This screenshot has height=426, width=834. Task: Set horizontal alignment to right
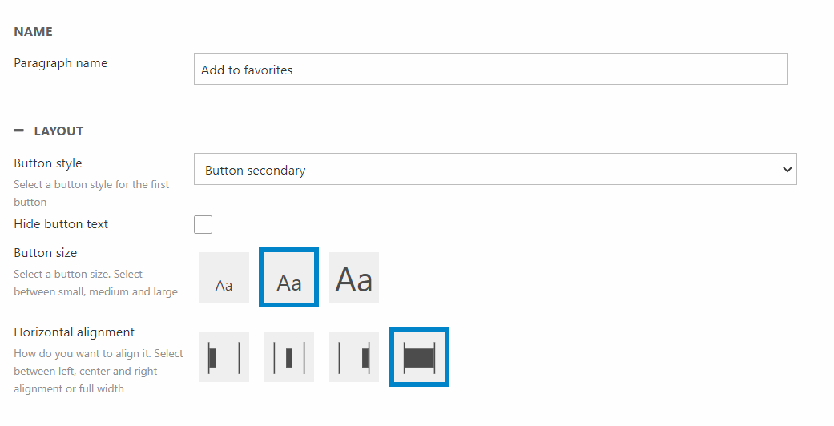tap(354, 357)
